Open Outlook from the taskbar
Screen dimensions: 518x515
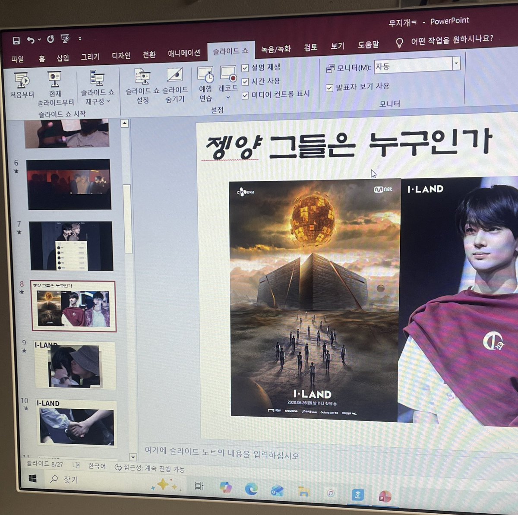[277, 490]
